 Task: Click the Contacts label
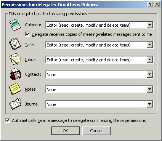33,74
